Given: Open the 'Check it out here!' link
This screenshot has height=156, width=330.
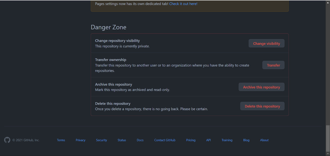Looking at the screenshot, I should click(183, 4).
